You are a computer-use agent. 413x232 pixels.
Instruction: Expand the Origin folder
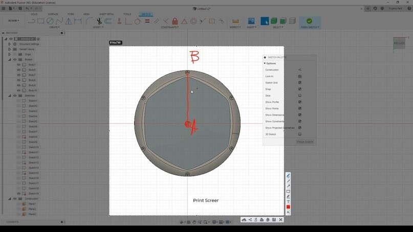pyautogui.click(x=10, y=55)
